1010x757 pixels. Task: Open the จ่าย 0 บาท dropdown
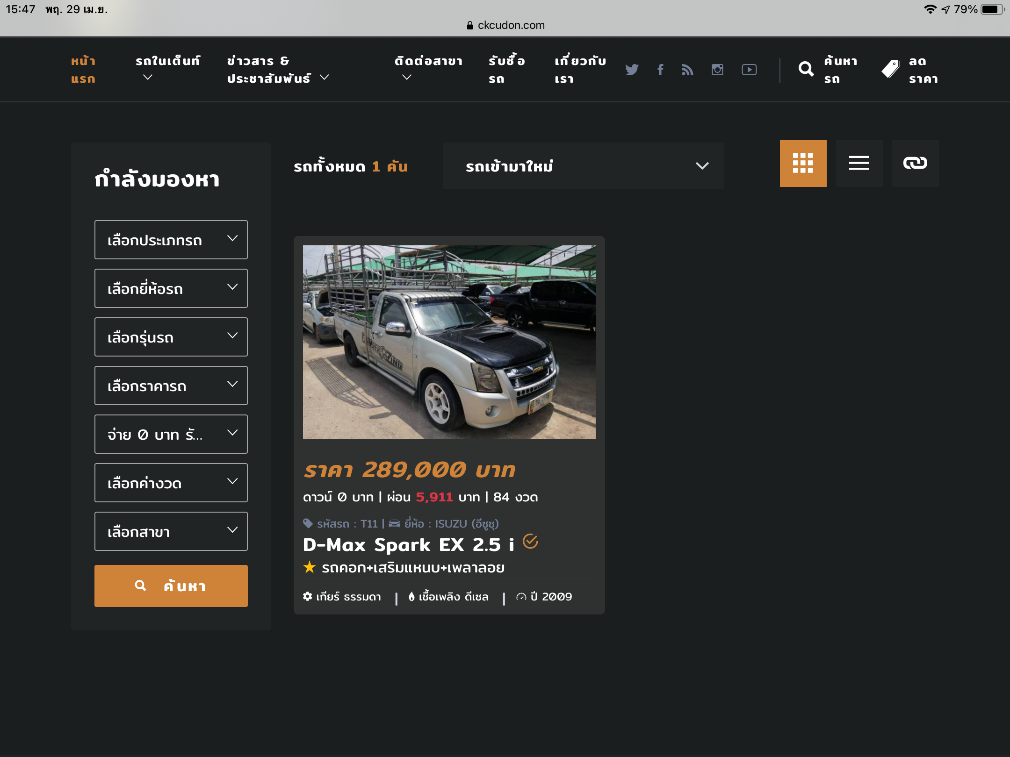tap(171, 434)
